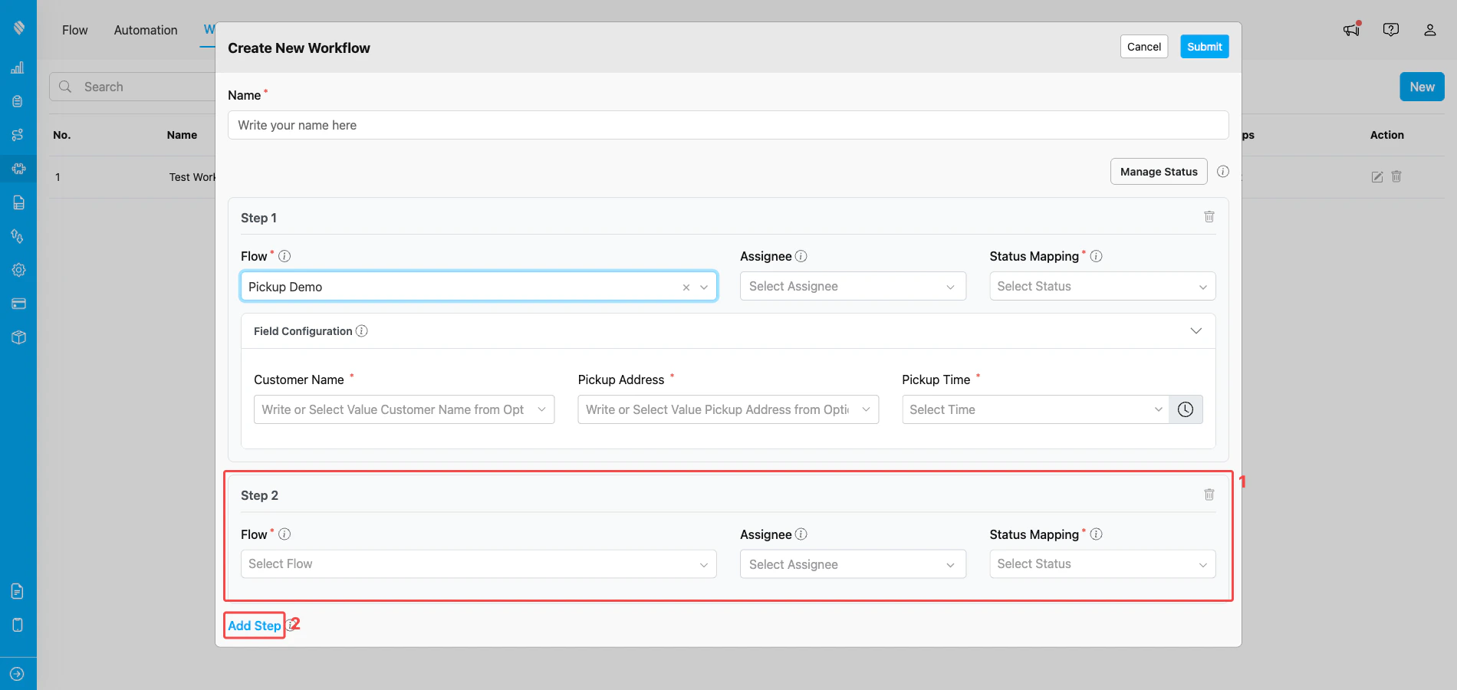This screenshot has width=1457, height=690.
Task: Open the help question chat icon
Action: pyautogui.click(x=1391, y=29)
